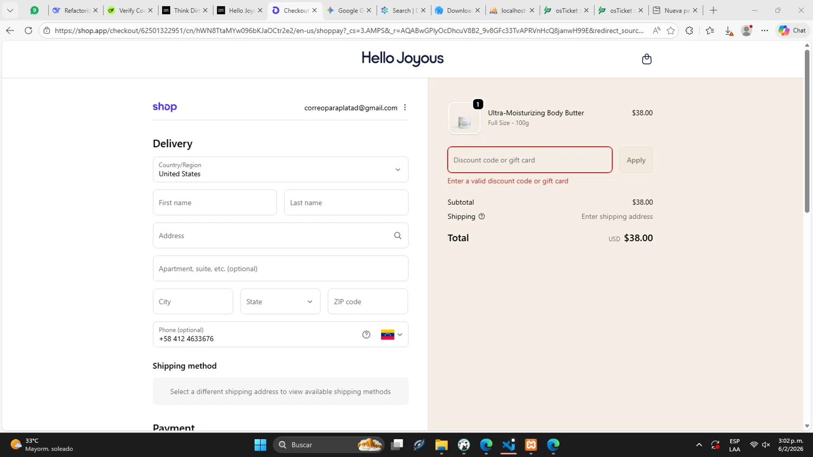The width and height of the screenshot is (813, 457).
Task: Close the Search tab
Action: [423, 10]
